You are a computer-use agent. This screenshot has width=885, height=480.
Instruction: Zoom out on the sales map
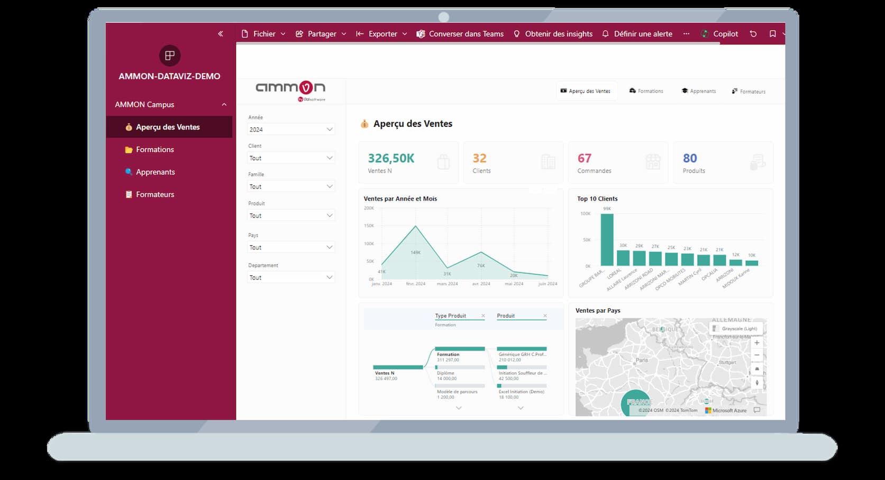click(x=756, y=355)
